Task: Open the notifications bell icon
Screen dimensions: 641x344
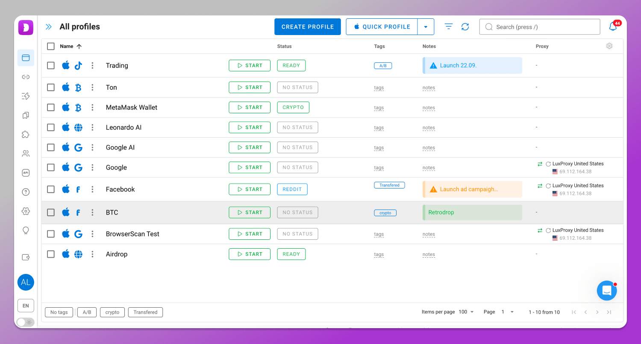Action: coord(613,27)
